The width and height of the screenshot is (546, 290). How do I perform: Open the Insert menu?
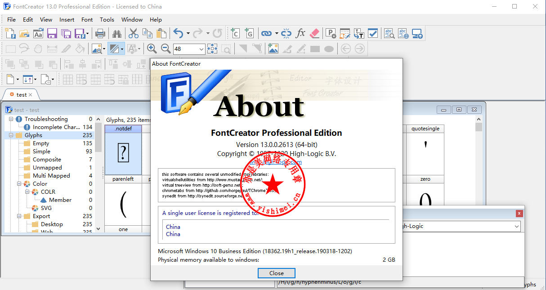pyautogui.click(x=67, y=19)
